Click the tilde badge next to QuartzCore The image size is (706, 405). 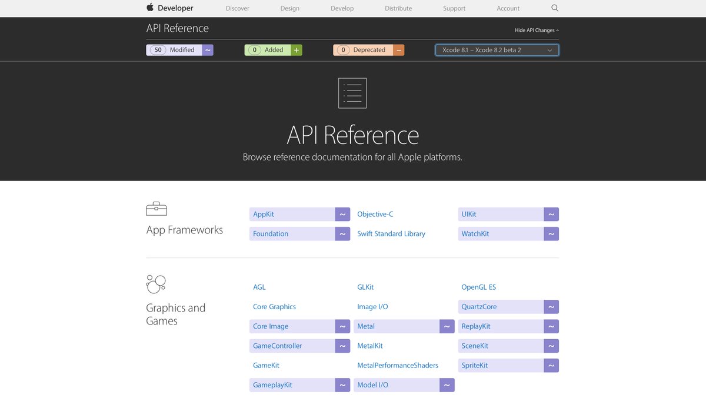tap(551, 307)
